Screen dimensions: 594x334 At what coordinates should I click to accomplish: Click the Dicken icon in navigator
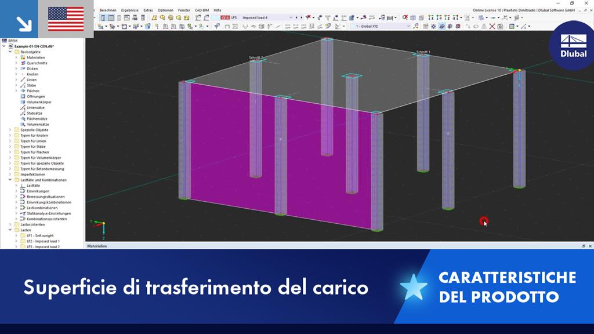click(x=23, y=68)
